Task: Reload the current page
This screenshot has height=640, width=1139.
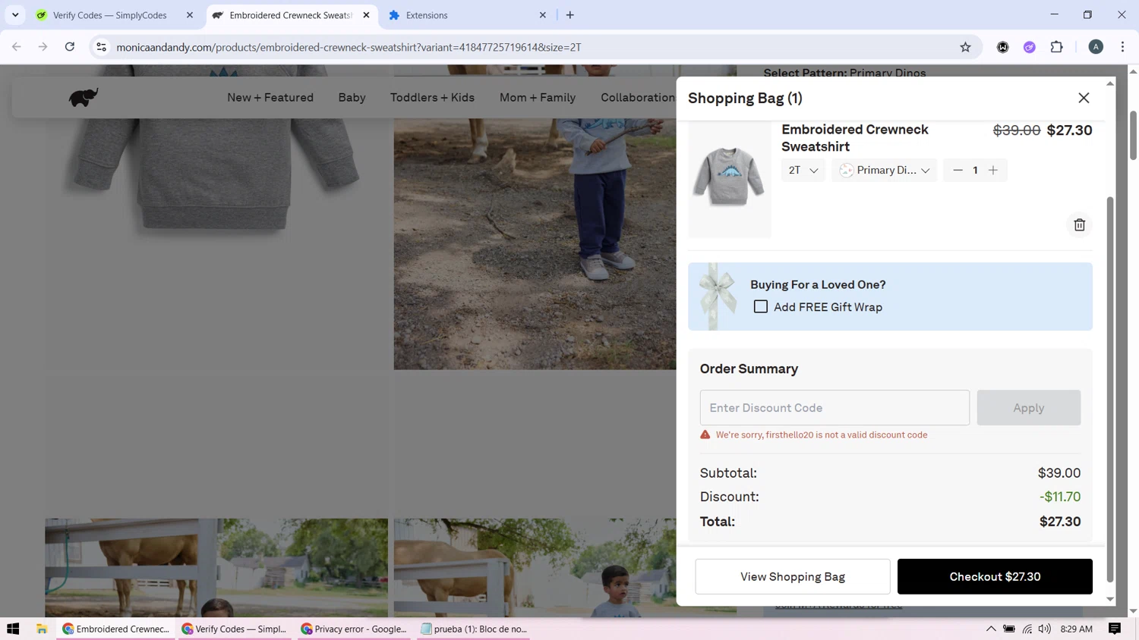Action: 70,47
